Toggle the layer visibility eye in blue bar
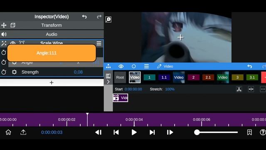Screen dimensions: 266x150 (x=121, y=66)
